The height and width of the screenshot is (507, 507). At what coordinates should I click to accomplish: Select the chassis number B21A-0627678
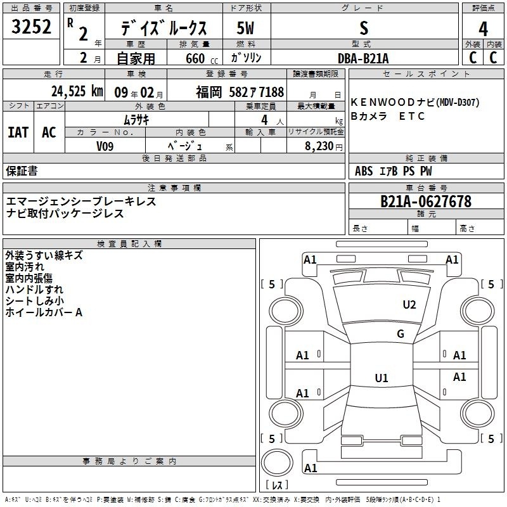coord(426,202)
